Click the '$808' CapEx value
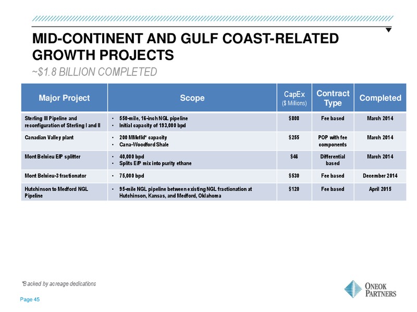417x312 pixels. 294,119
